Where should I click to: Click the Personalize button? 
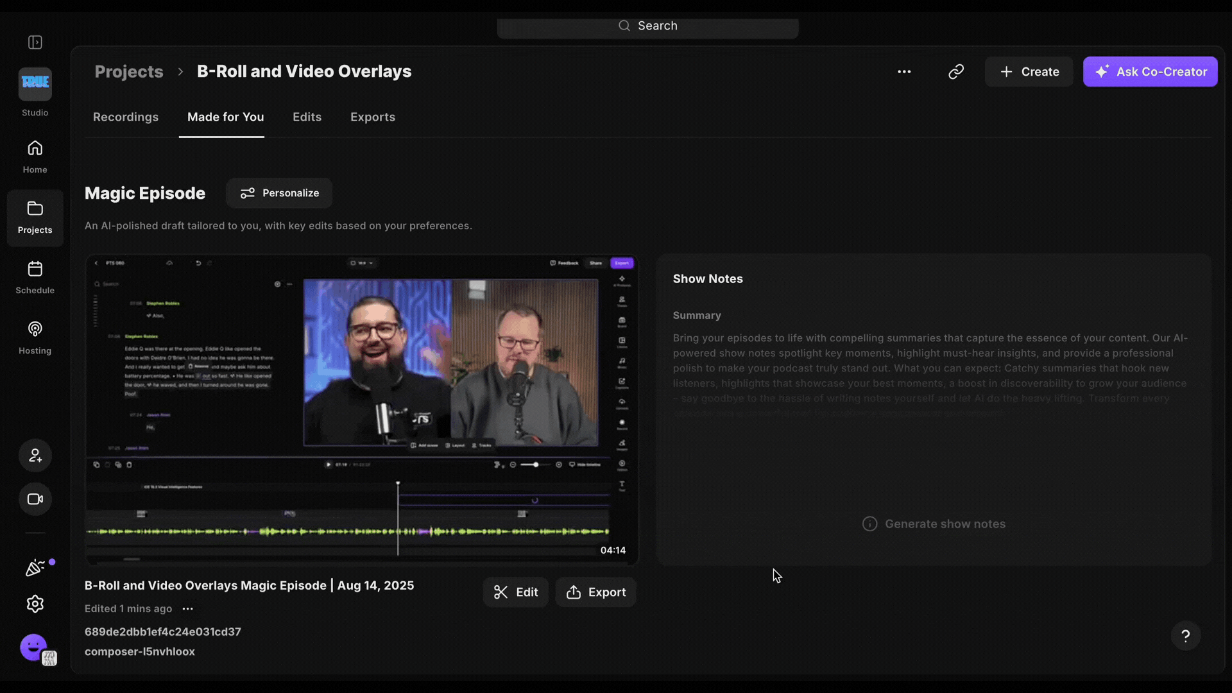pos(279,193)
